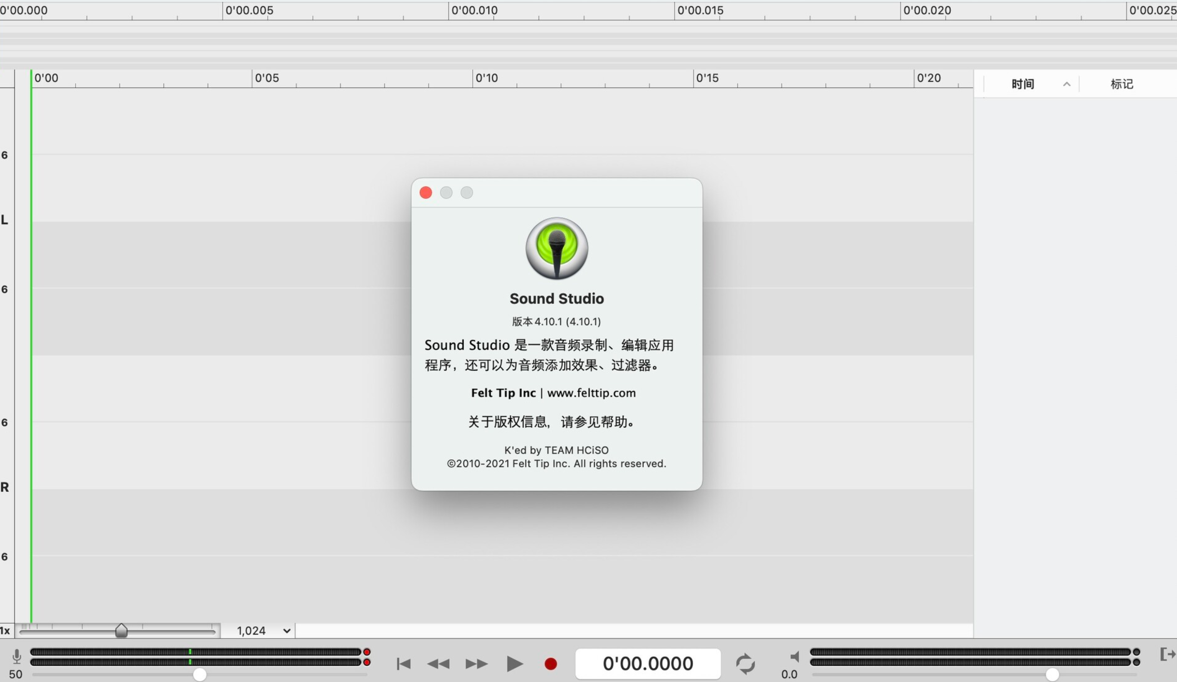
Task: Click the copyright 2010-2021 Felt Tip text
Action: pyautogui.click(x=556, y=464)
